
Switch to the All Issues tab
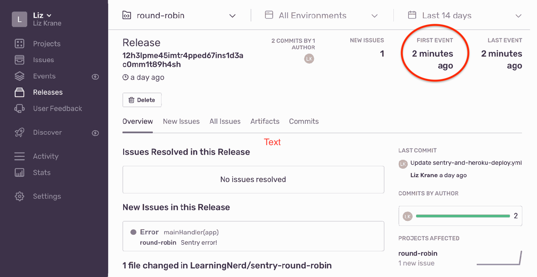click(x=225, y=122)
